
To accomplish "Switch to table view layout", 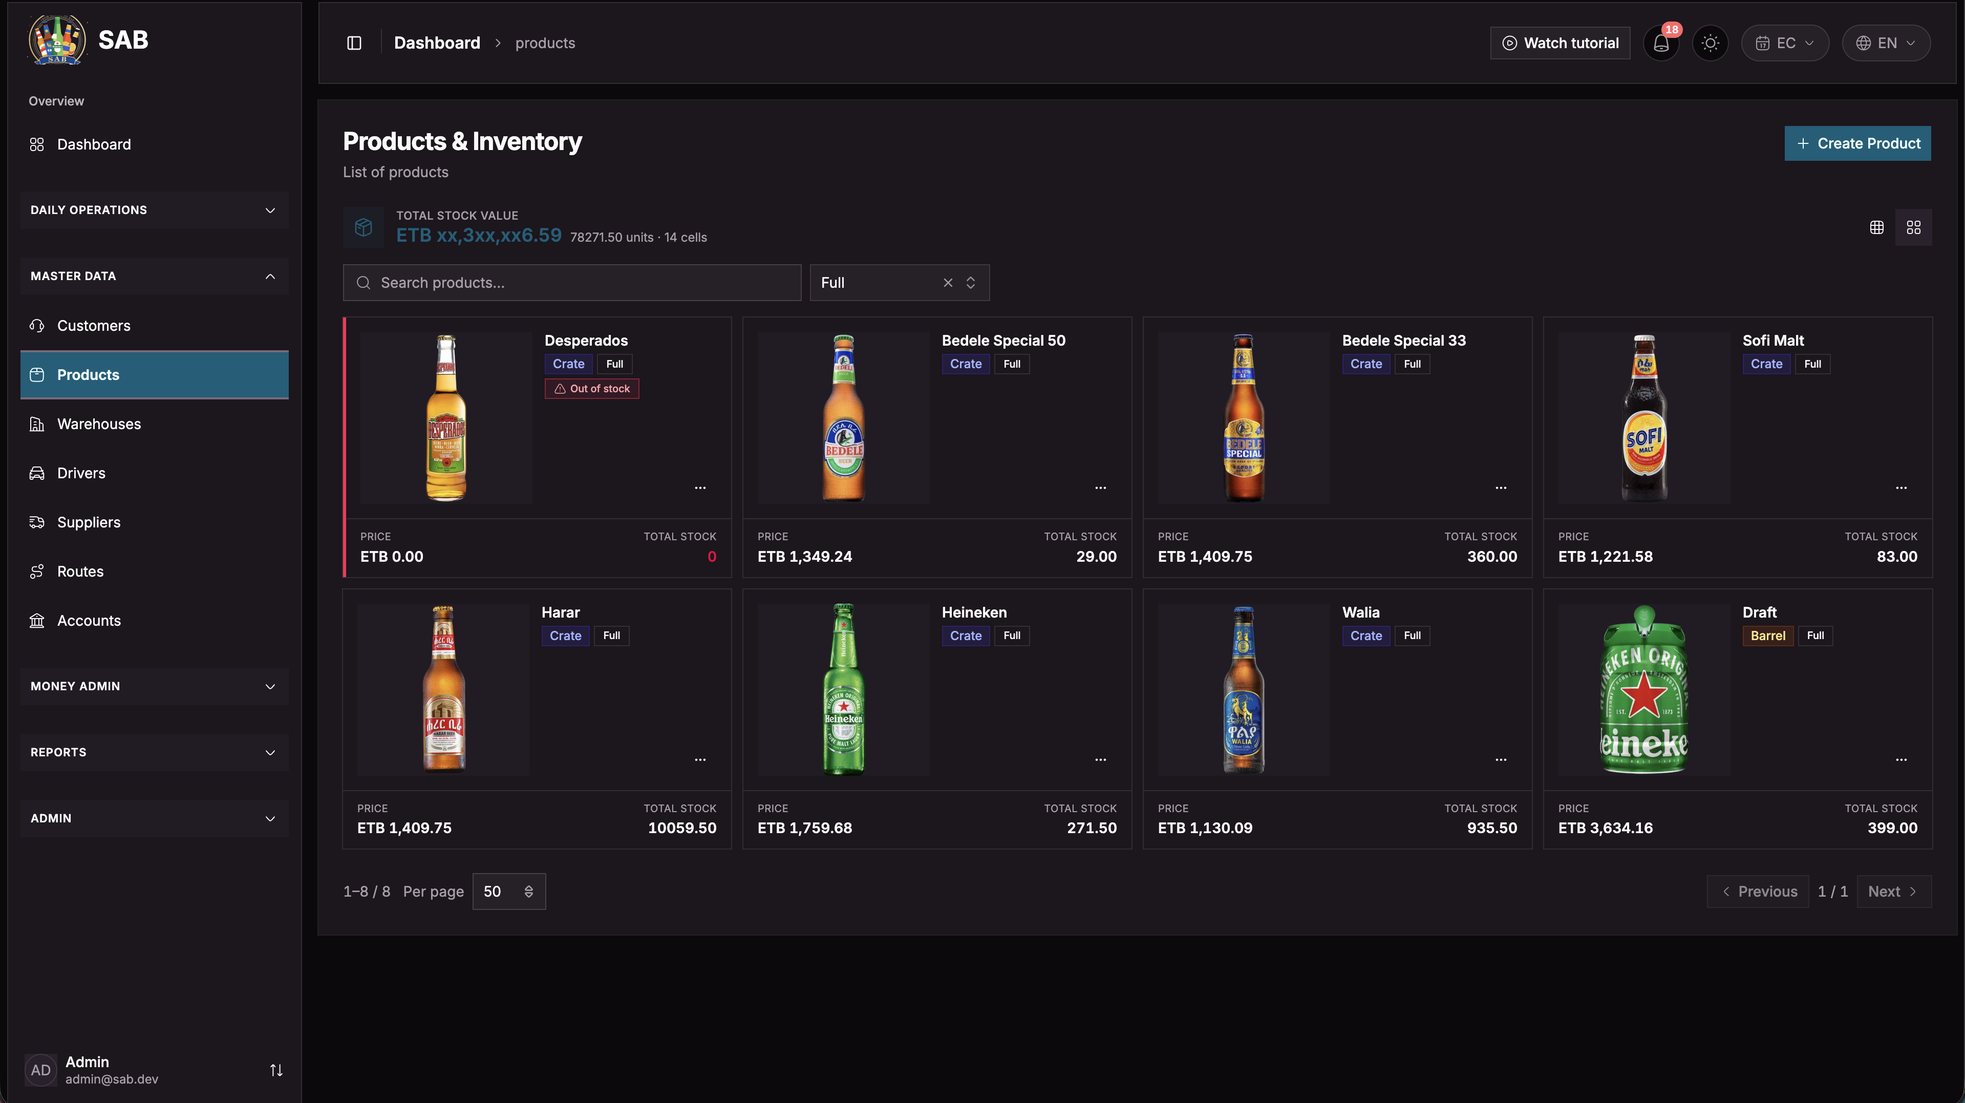I will (x=1876, y=227).
